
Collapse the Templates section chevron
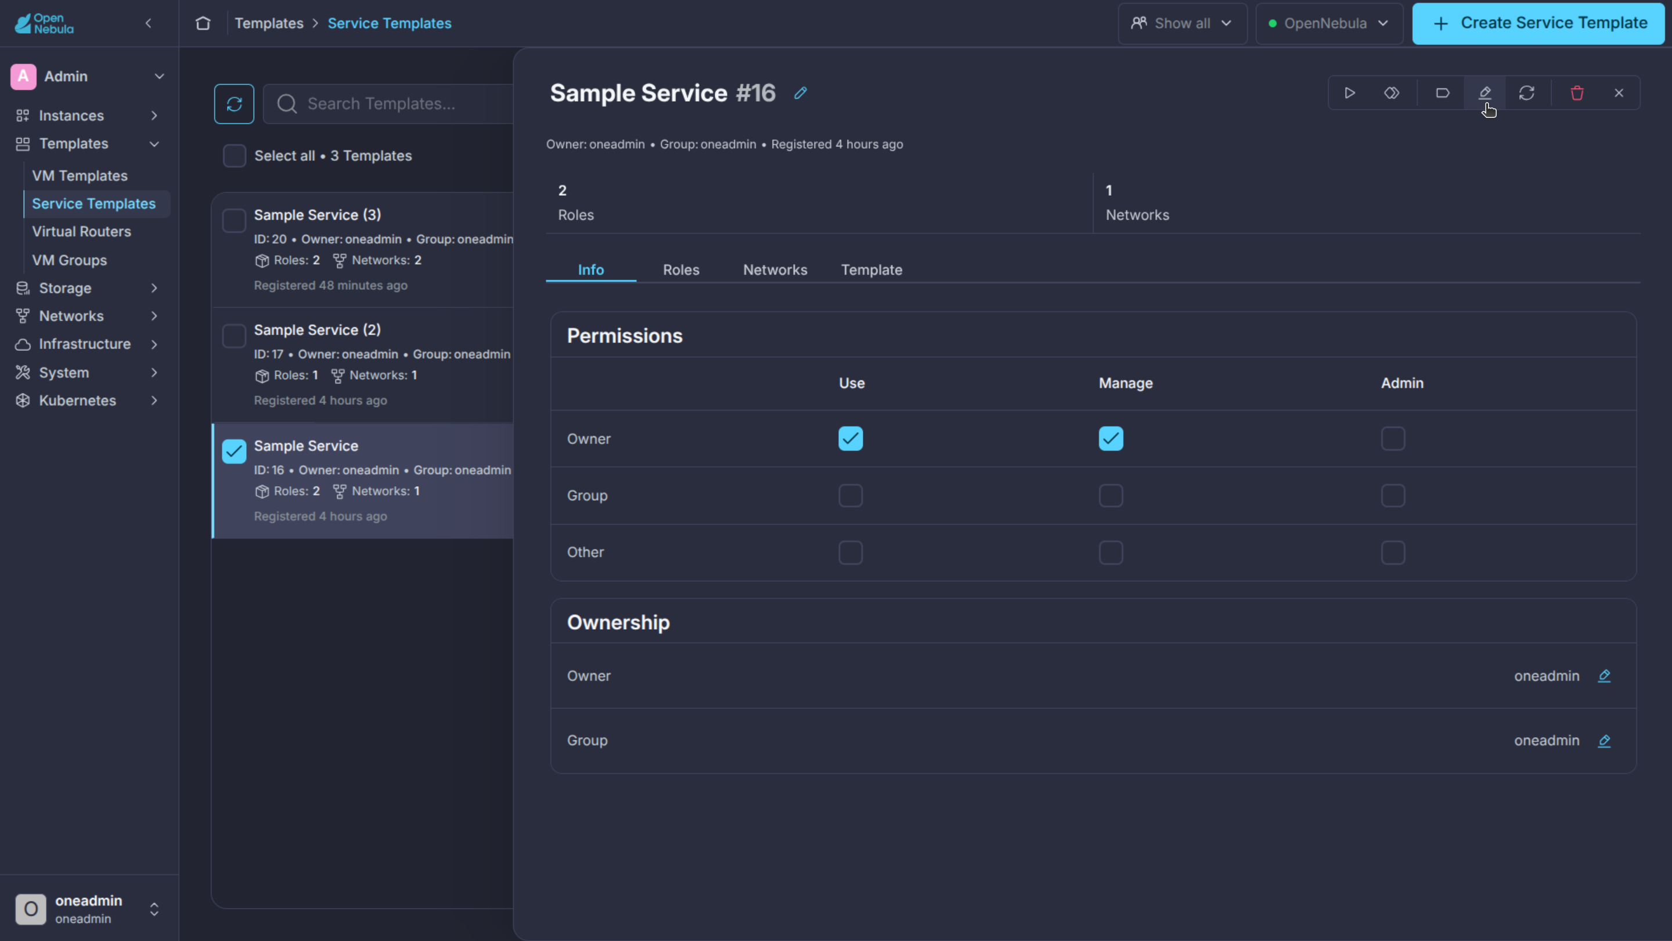pos(154,144)
